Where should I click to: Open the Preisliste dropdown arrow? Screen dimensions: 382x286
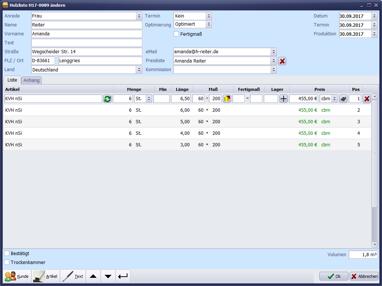click(x=274, y=61)
